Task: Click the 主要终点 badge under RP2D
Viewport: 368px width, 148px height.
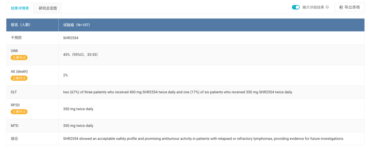Action: click(19, 112)
